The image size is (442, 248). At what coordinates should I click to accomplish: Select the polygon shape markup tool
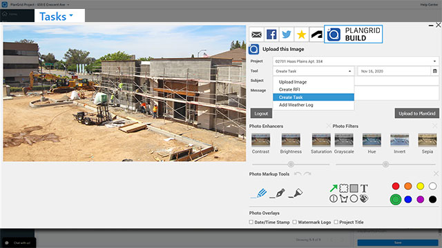344,198
